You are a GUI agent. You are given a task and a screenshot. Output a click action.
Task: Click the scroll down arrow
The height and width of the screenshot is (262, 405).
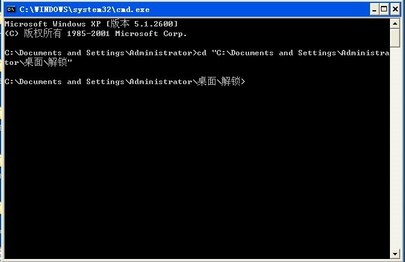(x=395, y=254)
